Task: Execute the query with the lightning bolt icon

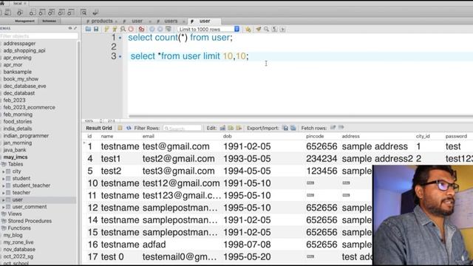Action: click(x=106, y=29)
